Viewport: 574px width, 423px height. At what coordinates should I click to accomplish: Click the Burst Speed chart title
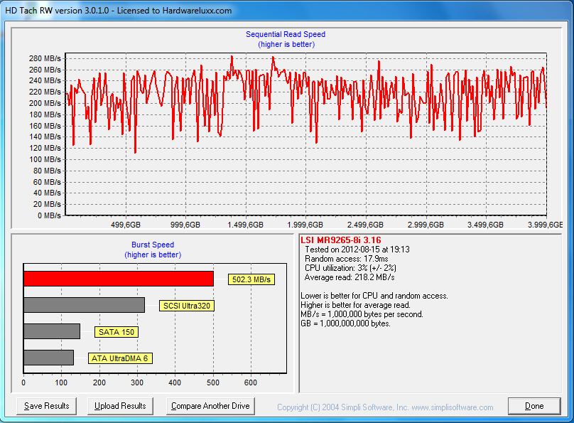(x=153, y=245)
